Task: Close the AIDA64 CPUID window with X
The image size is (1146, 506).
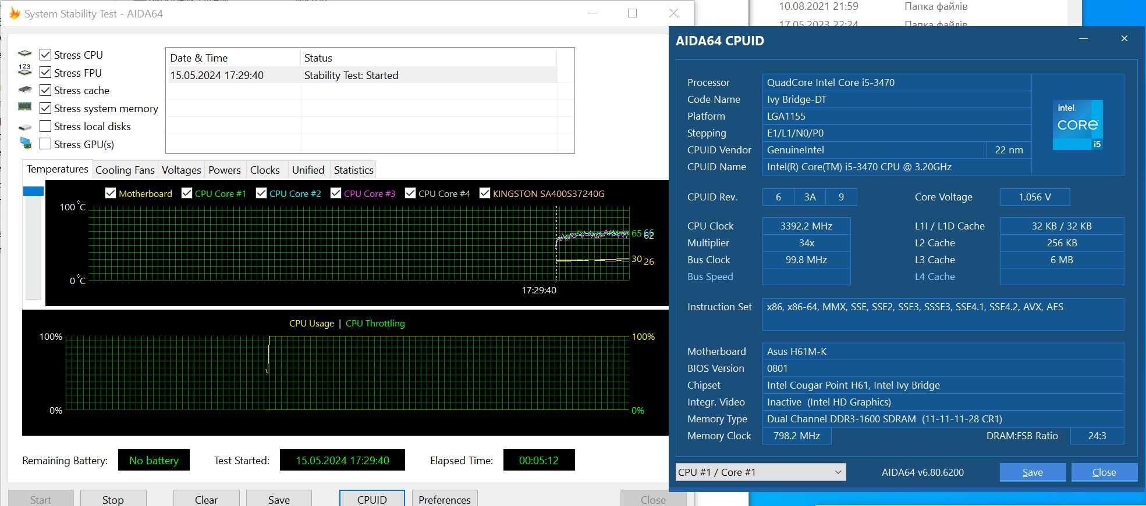Action: point(1124,39)
